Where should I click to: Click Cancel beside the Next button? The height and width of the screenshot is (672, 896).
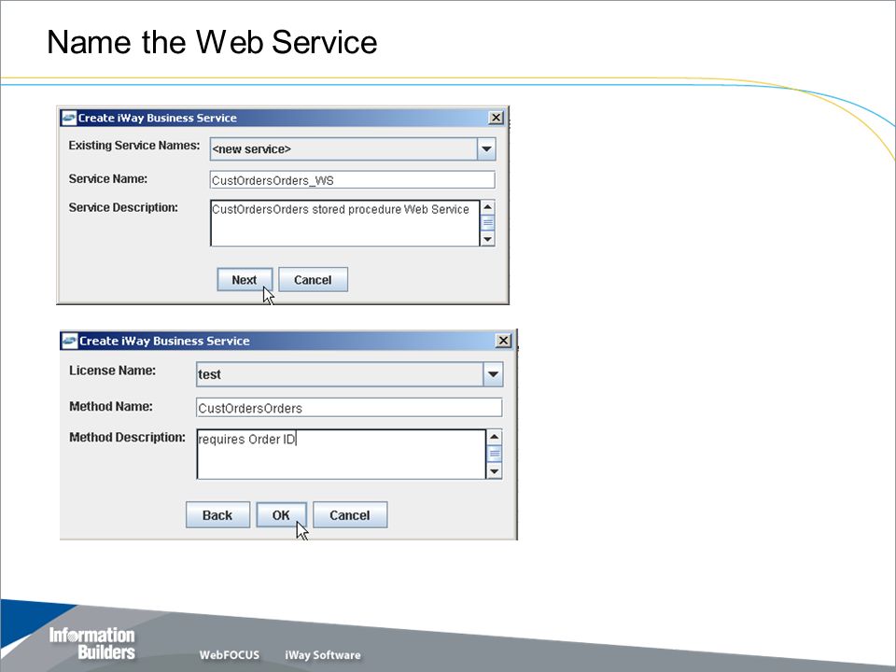[313, 279]
